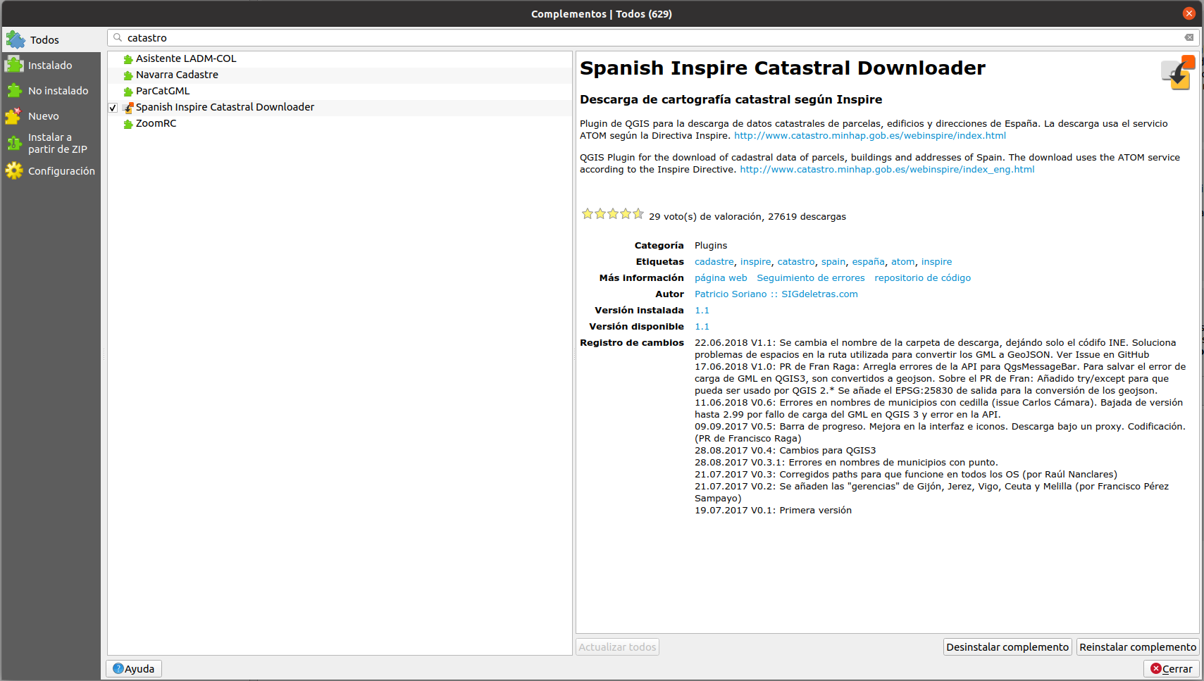Select the Todos tab in sidebar

coord(51,39)
